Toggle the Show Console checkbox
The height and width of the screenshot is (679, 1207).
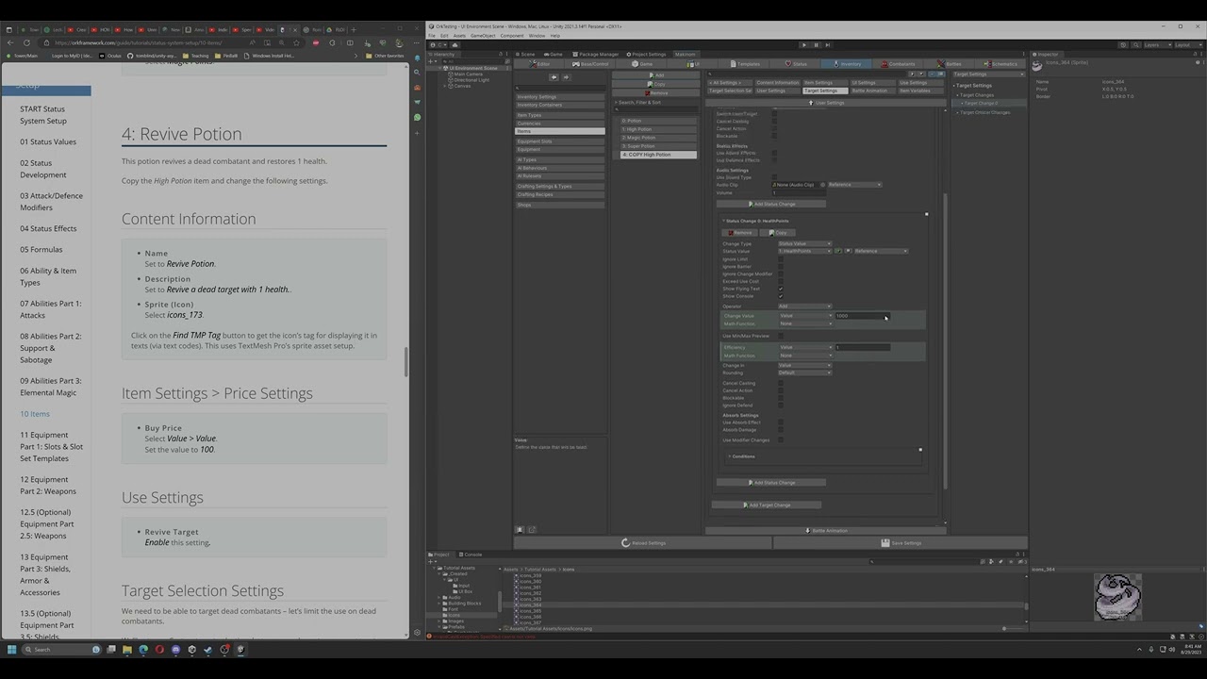point(781,296)
